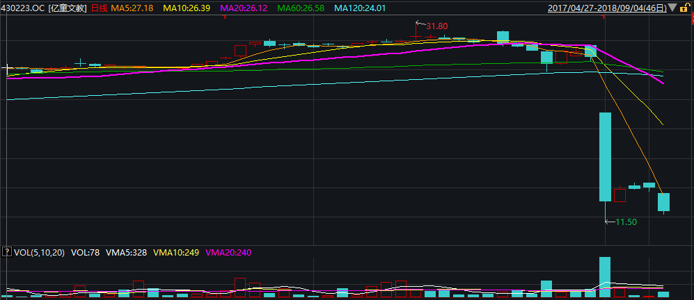
Task: Click the 2017/04/27-2018/09/04 date range link
Action: [x=606, y=8]
